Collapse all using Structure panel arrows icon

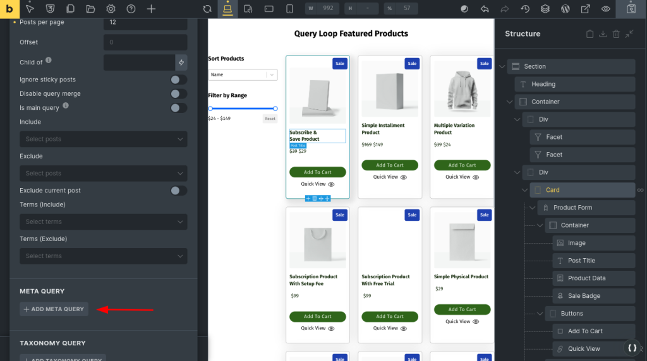click(x=629, y=34)
